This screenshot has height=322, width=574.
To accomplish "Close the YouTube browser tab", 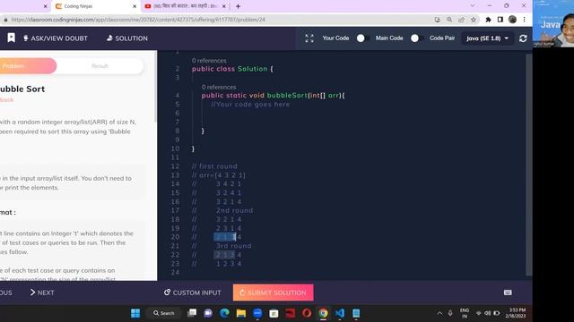I will pos(224,6).
